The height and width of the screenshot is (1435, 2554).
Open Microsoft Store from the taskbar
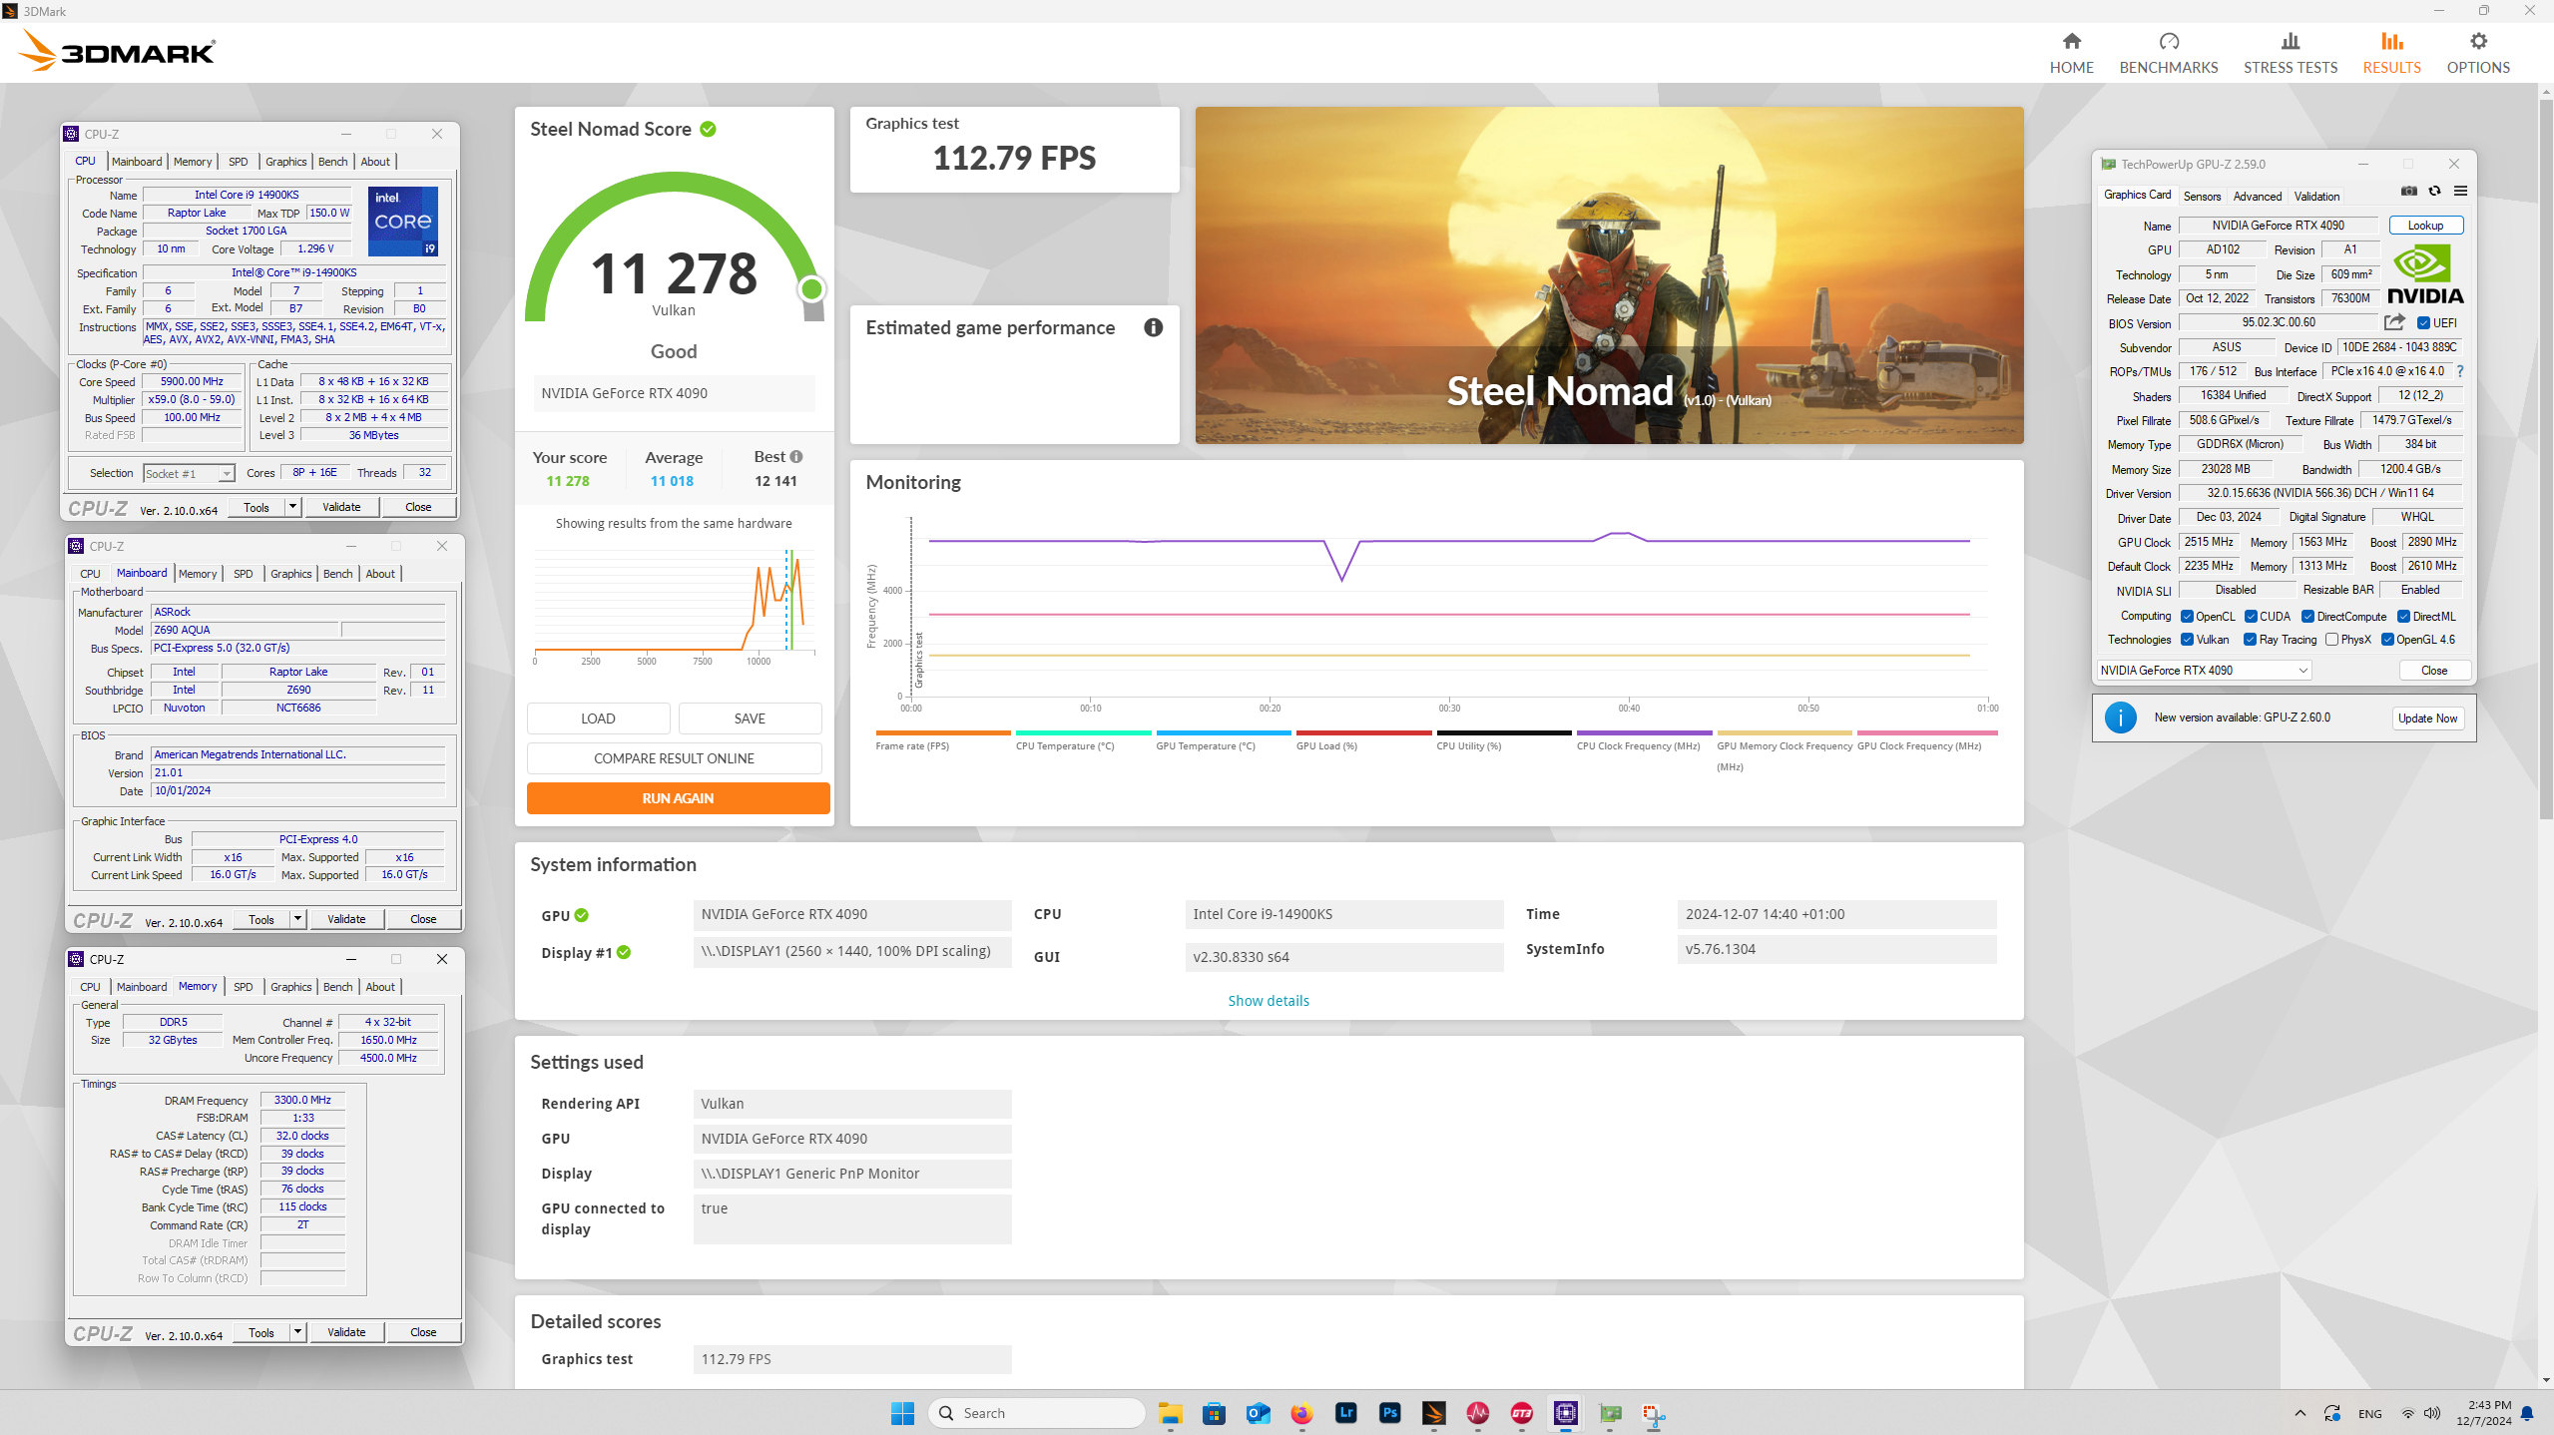[x=1214, y=1413]
